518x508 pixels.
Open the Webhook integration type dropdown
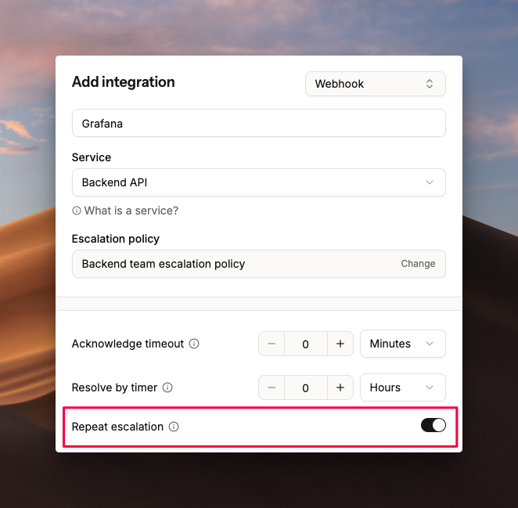point(376,84)
